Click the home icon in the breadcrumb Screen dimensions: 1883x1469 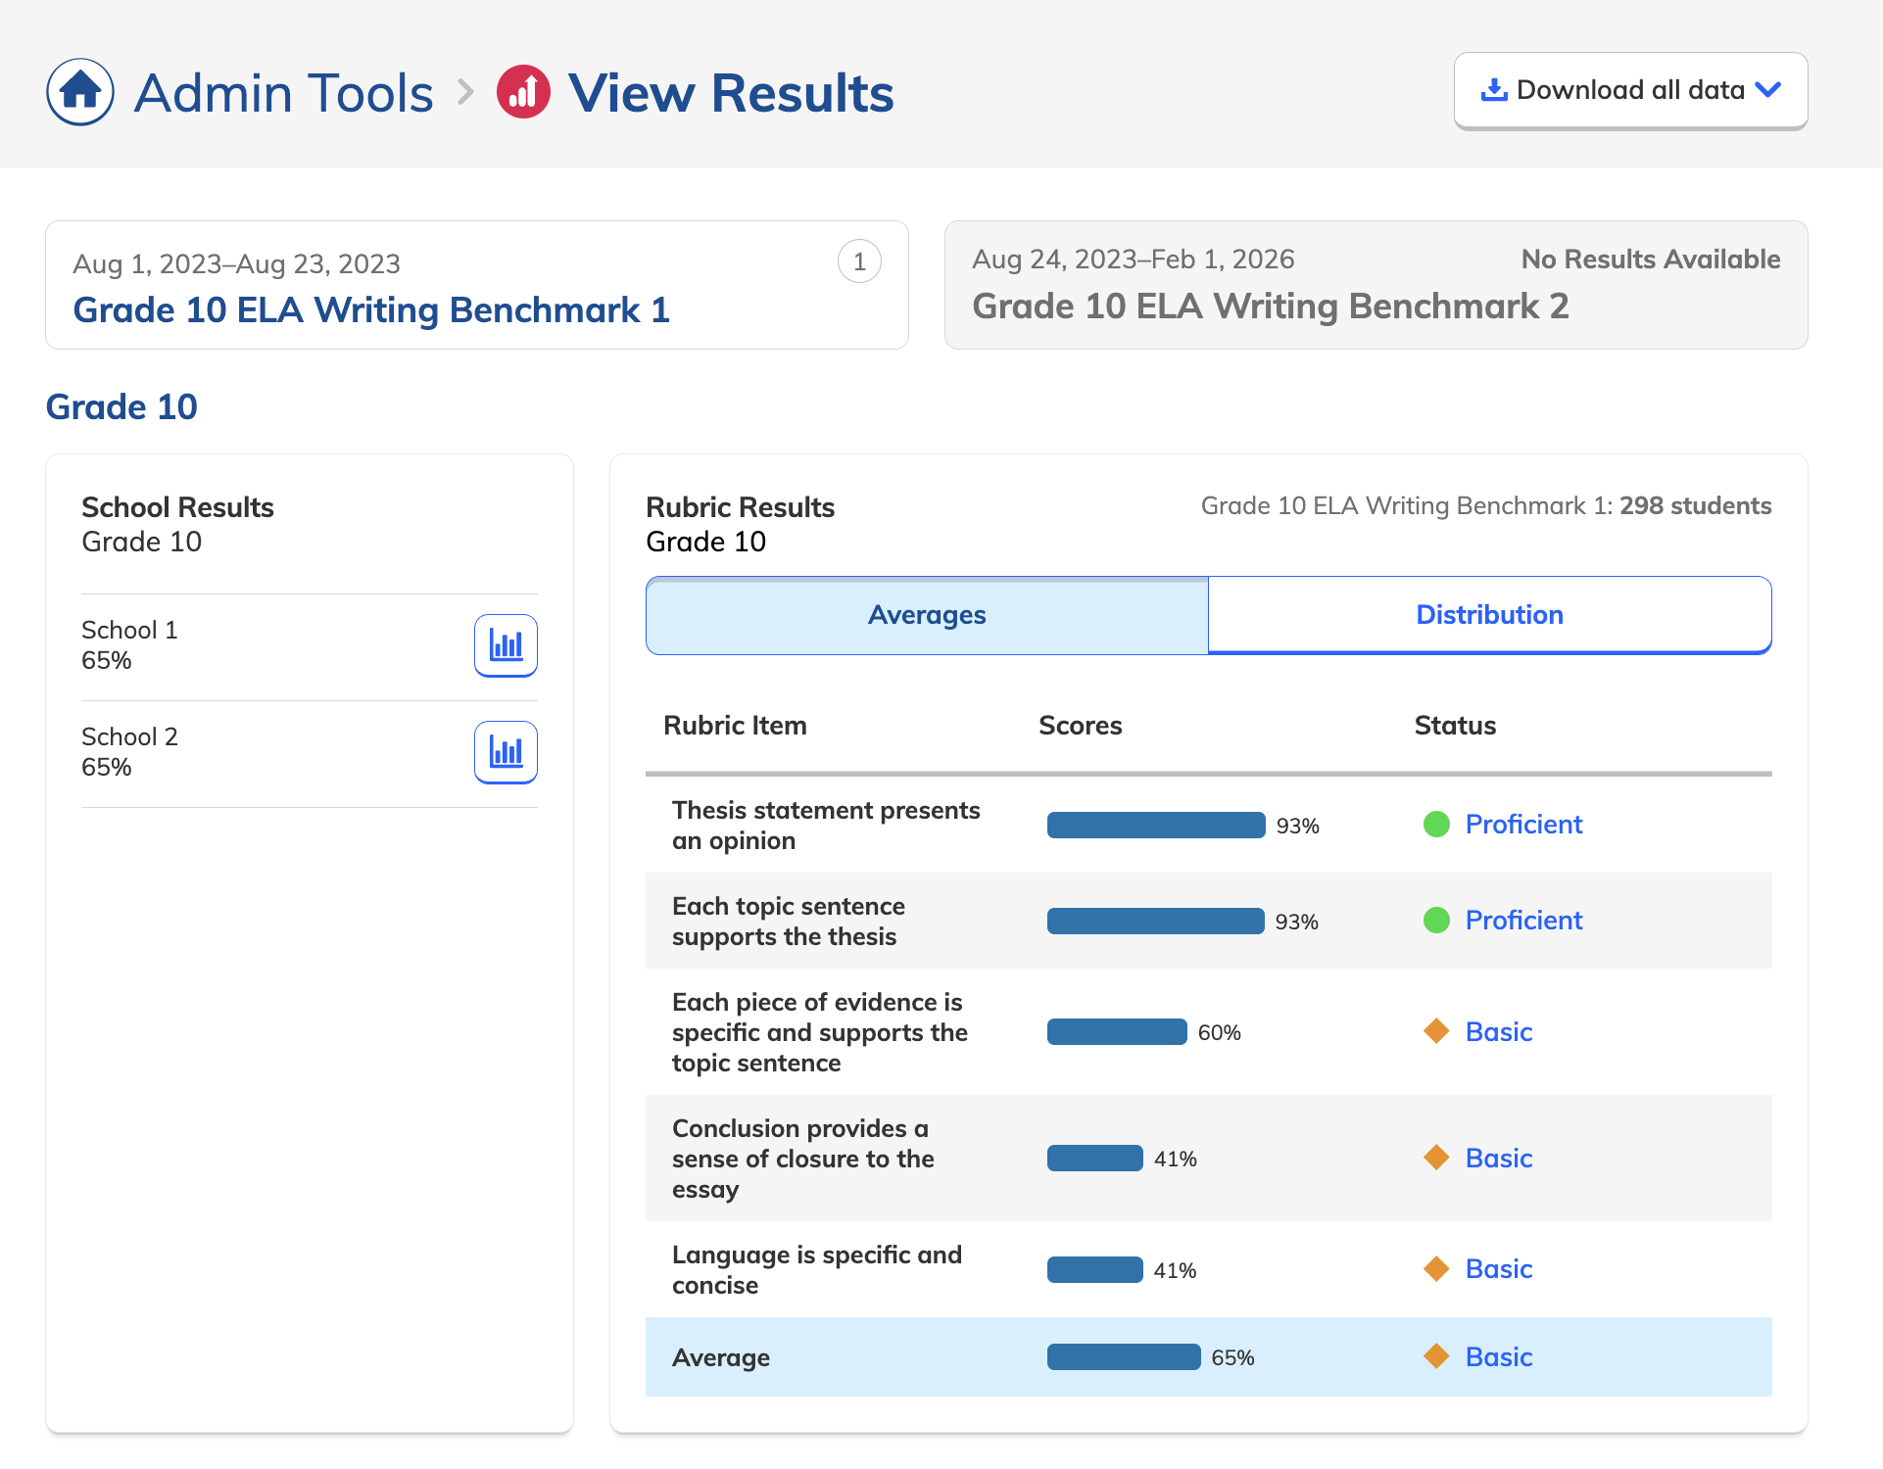tap(79, 91)
